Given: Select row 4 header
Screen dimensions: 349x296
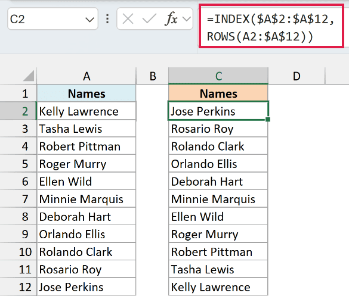Looking at the screenshot, I should (x=18, y=146).
